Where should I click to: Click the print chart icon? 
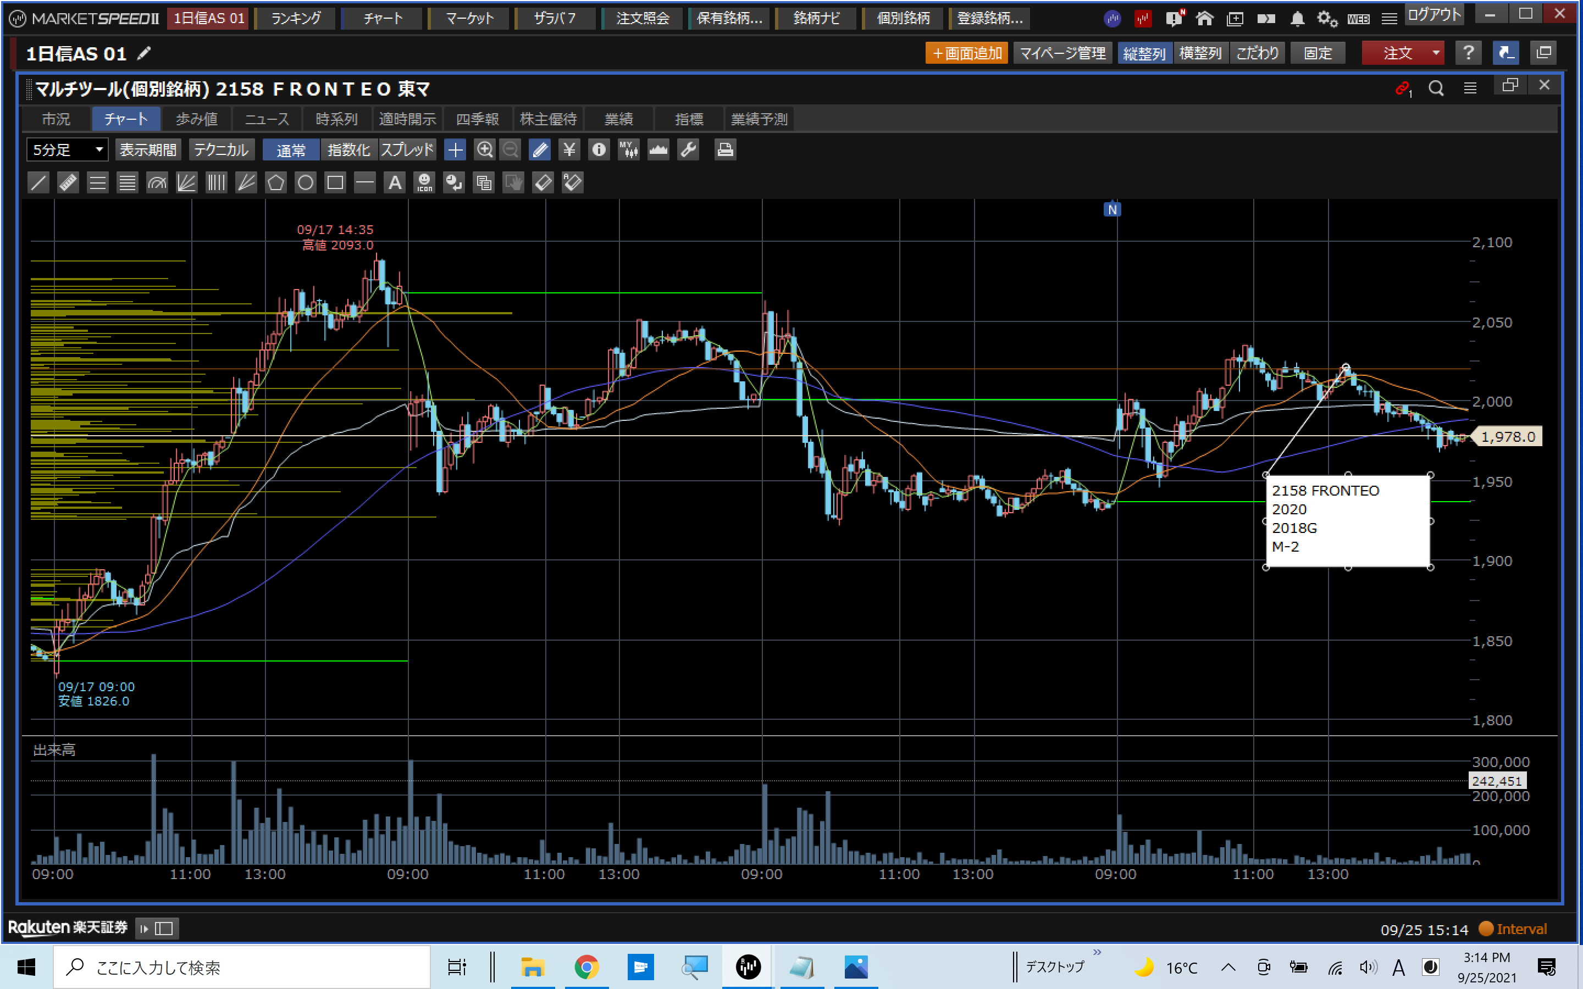coord(724,150)
